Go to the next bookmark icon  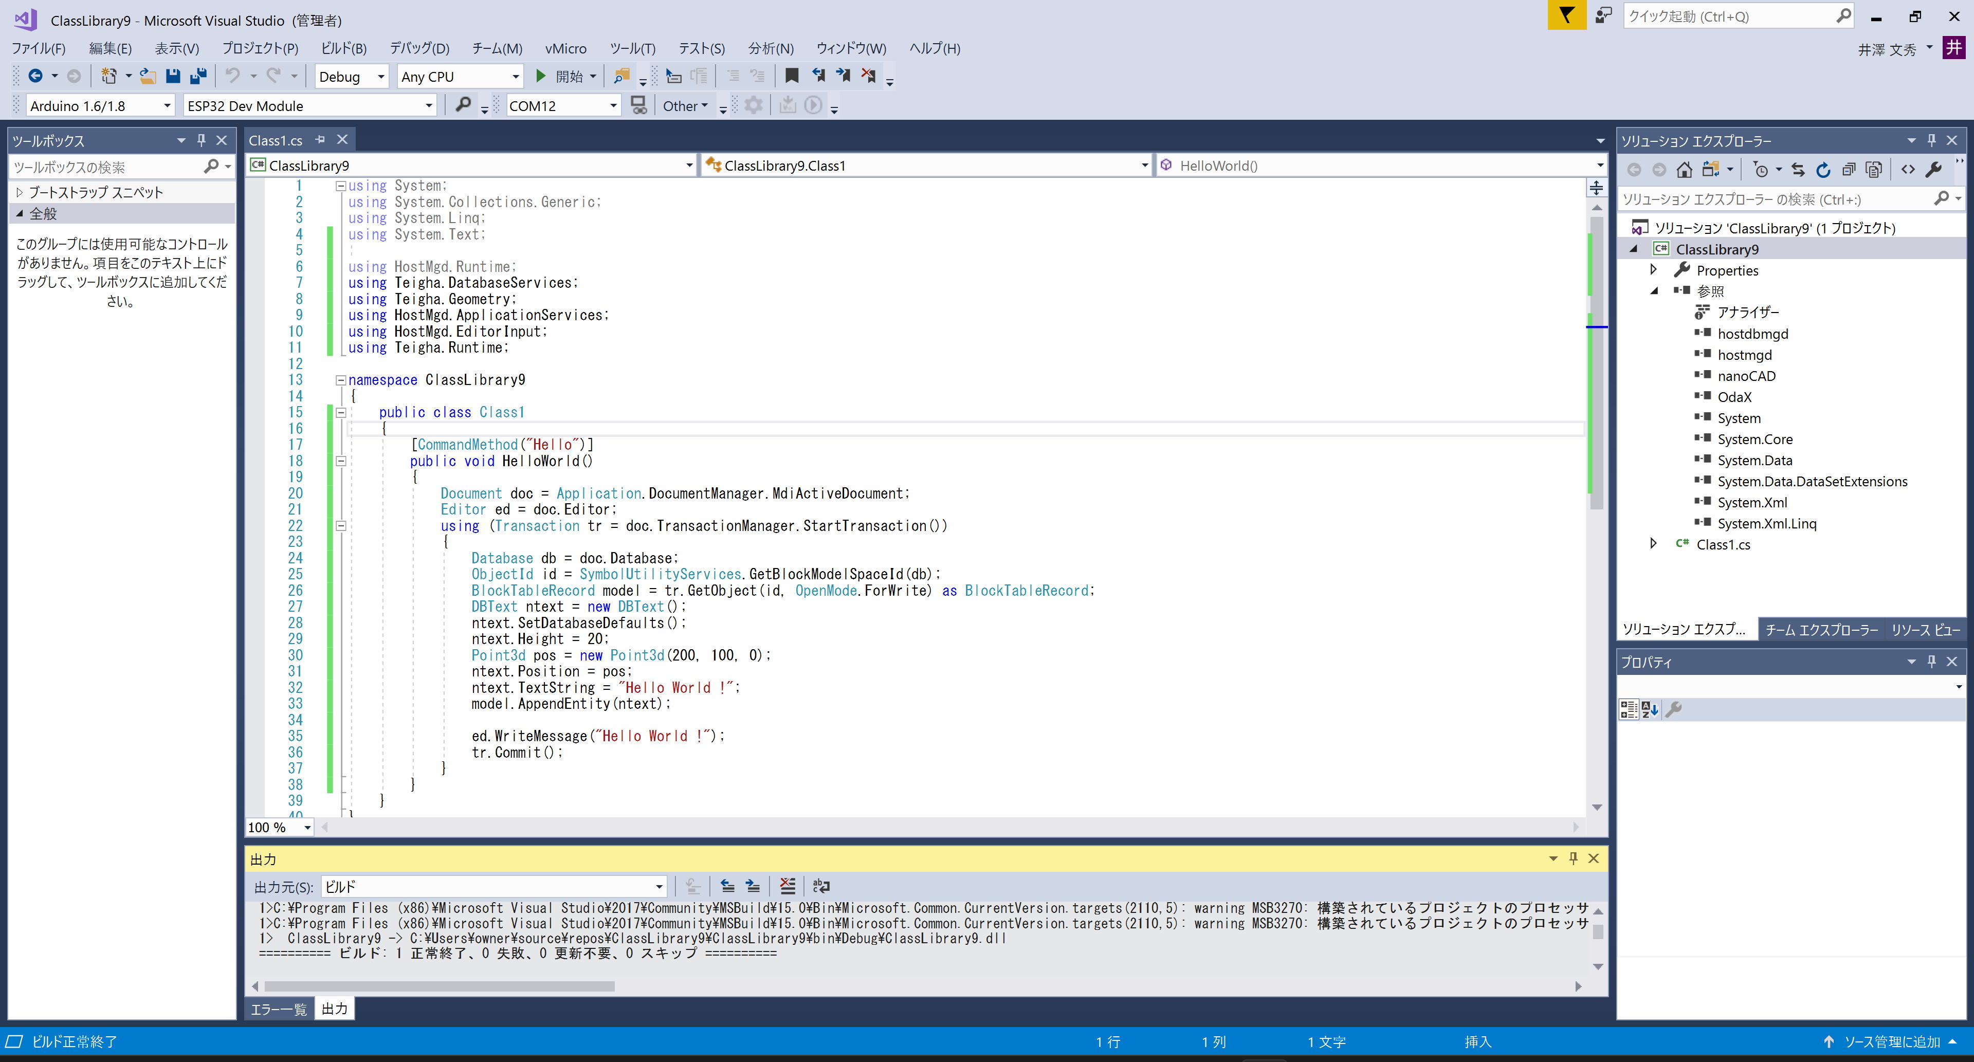844,76
